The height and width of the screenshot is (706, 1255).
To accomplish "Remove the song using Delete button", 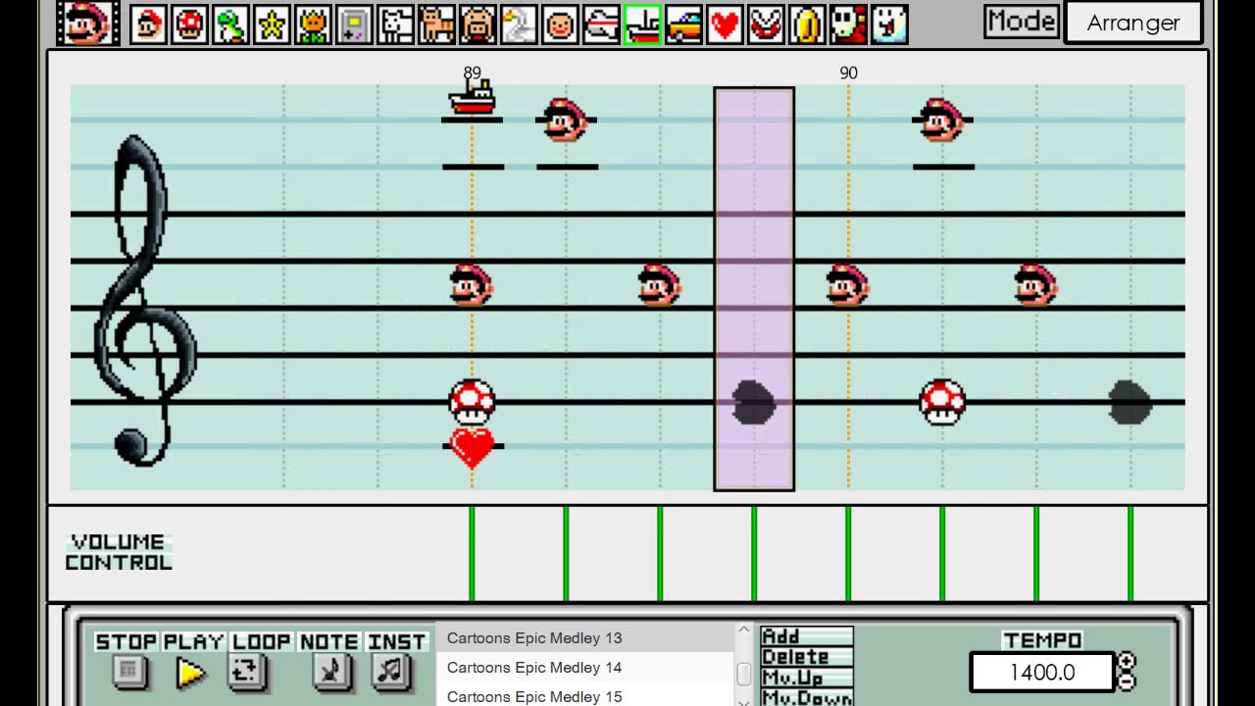I will 807,657.
